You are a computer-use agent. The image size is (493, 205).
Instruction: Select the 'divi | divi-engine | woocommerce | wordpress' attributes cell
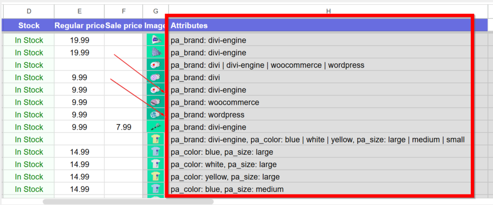pyautogui.click(x=328, y=65)
